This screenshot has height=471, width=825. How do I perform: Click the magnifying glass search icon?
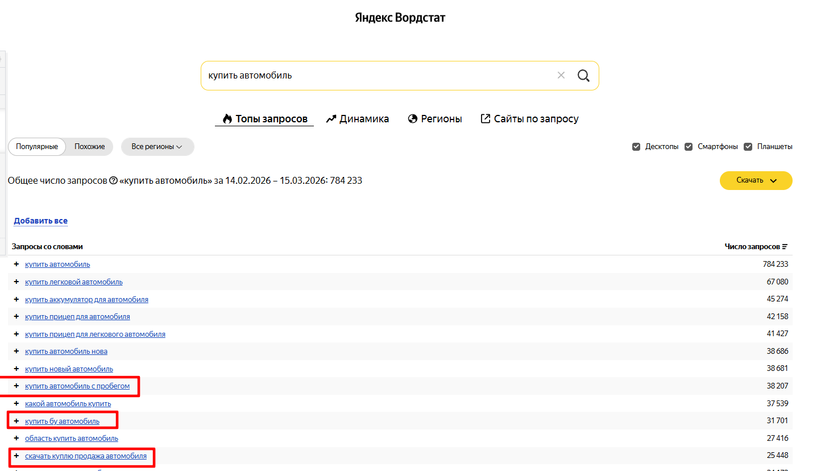(583, 76)
